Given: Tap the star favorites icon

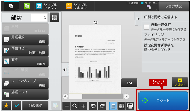Looking at the screenshot, I should coord(6,105).
